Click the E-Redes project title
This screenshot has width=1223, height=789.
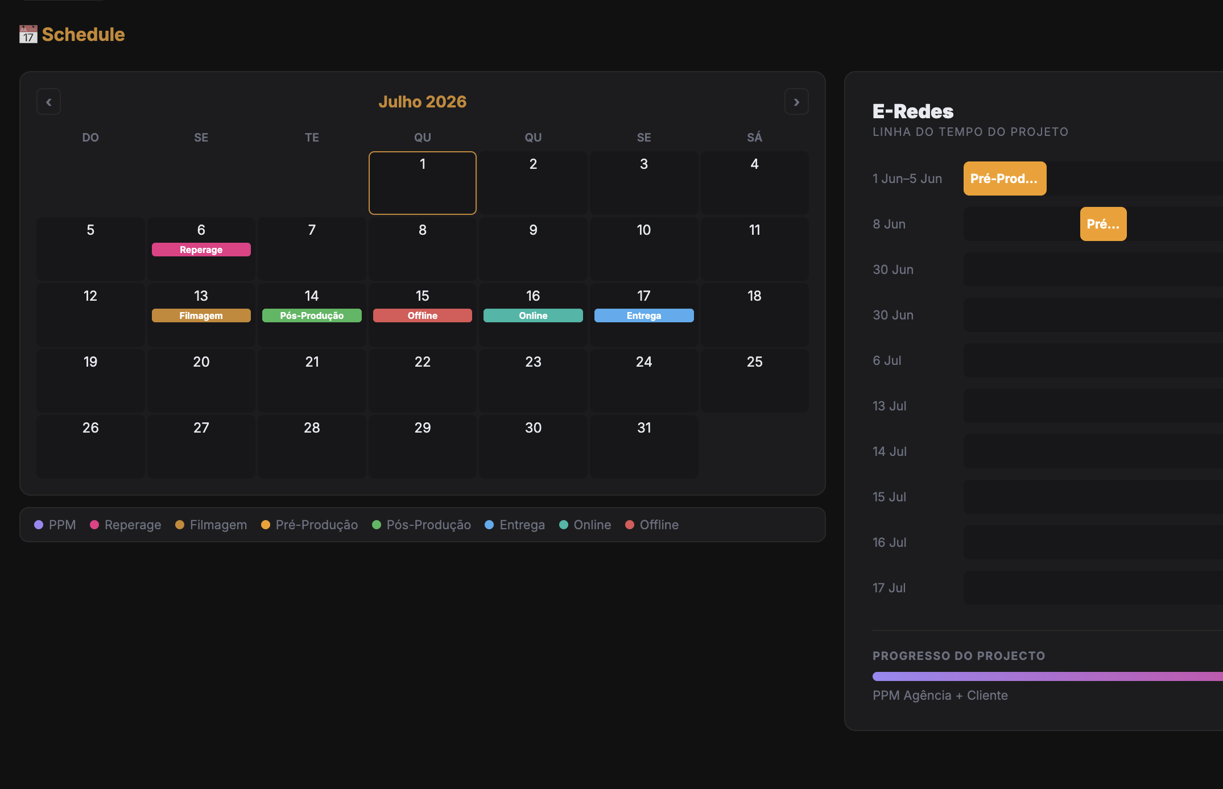pos(913,111)
